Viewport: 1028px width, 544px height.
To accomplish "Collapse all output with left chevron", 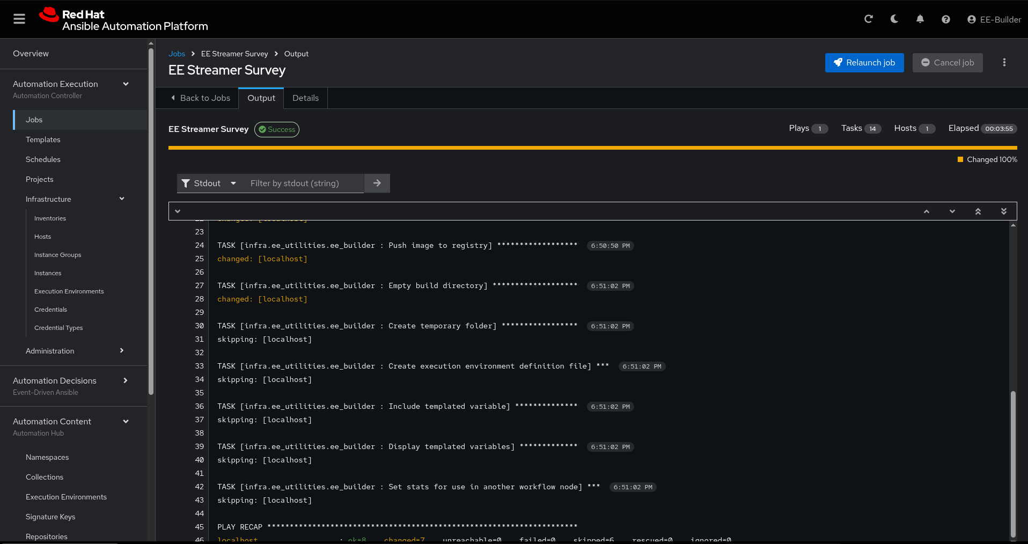I will (178, 211).
